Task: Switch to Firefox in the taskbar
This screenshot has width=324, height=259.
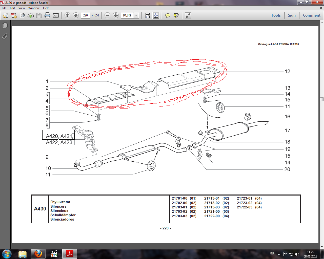Action: coord(38,254)
